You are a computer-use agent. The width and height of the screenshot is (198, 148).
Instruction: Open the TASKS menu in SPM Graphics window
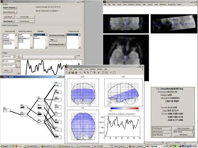click(179, 5)
